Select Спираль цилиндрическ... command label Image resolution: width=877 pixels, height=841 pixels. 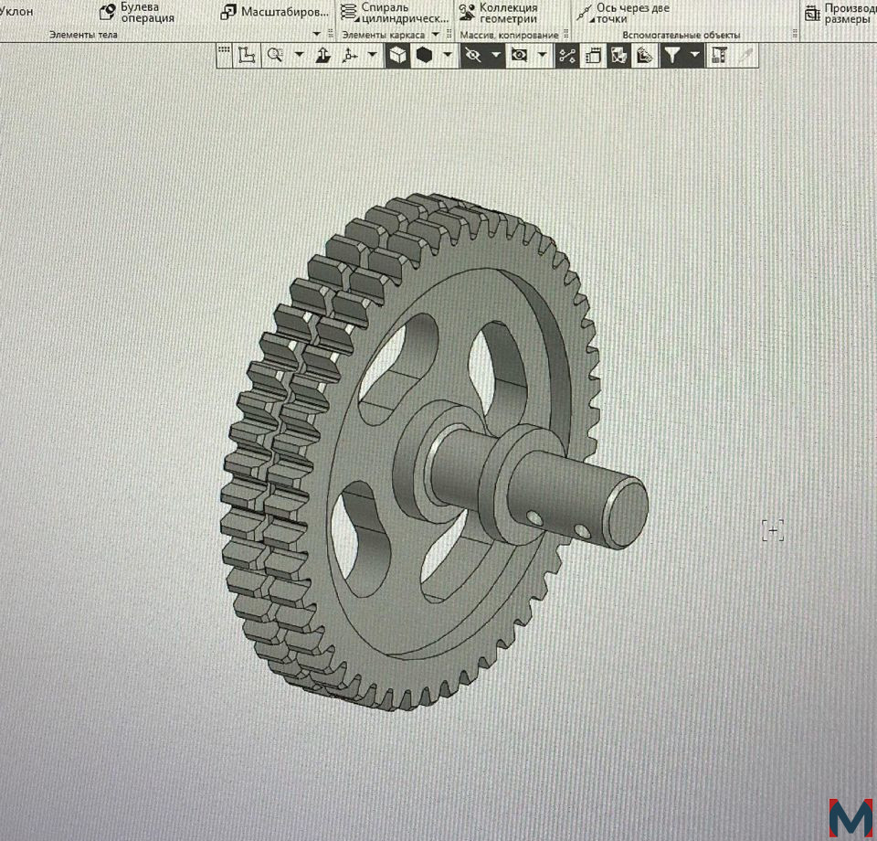[x=405, y=13]
